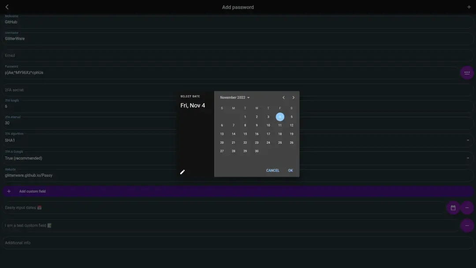Image resolution: width=476 pixels, height=268 pixels.
Task: Focus the 2FA secret field
Action: [x=238, y=90]
